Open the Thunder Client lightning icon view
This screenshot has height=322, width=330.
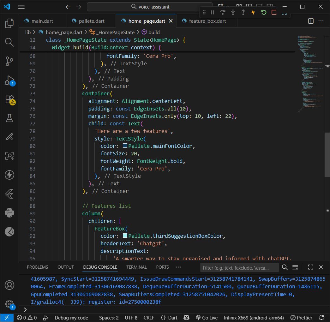(9, 175)
